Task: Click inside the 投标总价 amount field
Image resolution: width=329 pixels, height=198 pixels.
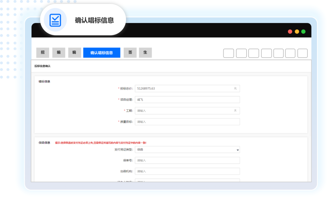Action: [187, 88]
